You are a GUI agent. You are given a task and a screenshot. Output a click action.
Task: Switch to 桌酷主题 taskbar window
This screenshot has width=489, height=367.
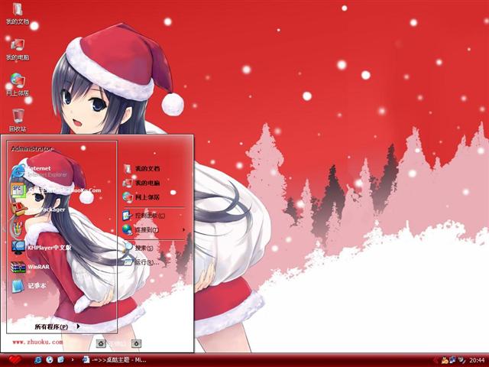(114, 360)
